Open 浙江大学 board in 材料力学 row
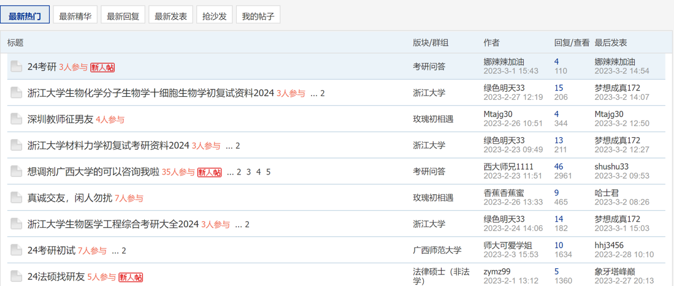Screen dimensions: 674x286 [429, 145]
